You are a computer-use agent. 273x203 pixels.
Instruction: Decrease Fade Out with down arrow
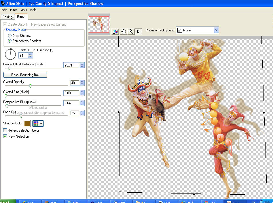coord(82,114)
